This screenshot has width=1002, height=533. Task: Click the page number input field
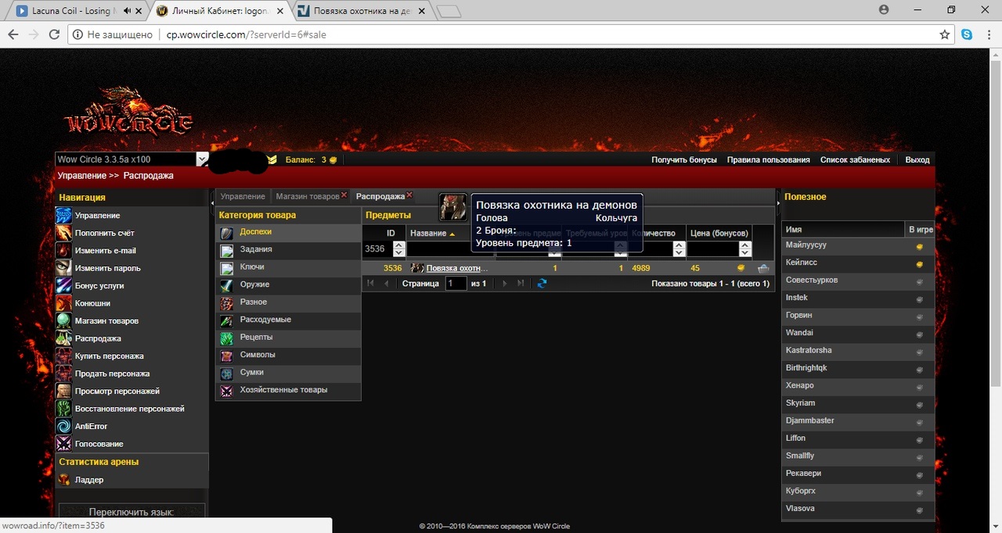456,283
